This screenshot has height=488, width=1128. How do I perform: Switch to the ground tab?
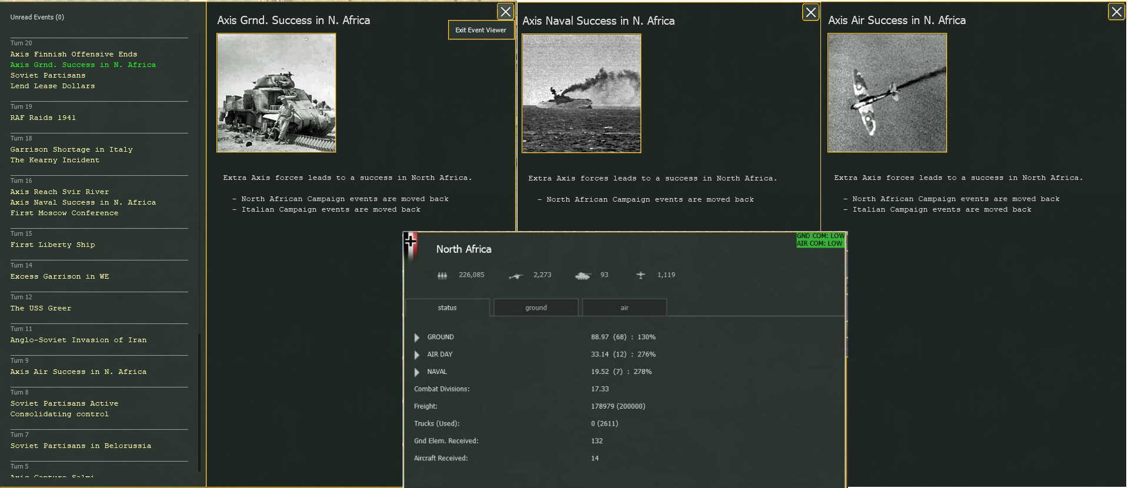pyautogui.click(x=536, y=307)
